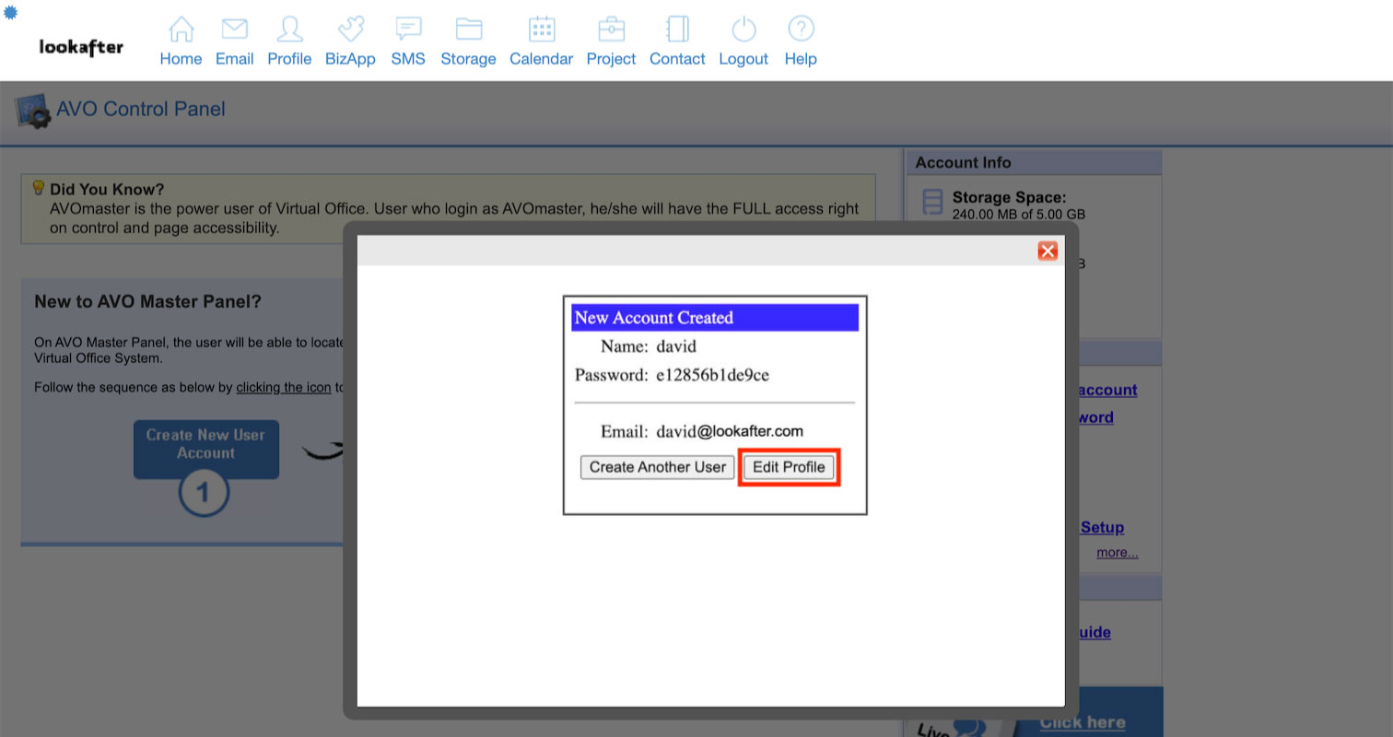Image resolution: width=1393 pixels, height=737 pixels.
Task: Click the "clicking the icon" link
Action: (x=283, y=387)
